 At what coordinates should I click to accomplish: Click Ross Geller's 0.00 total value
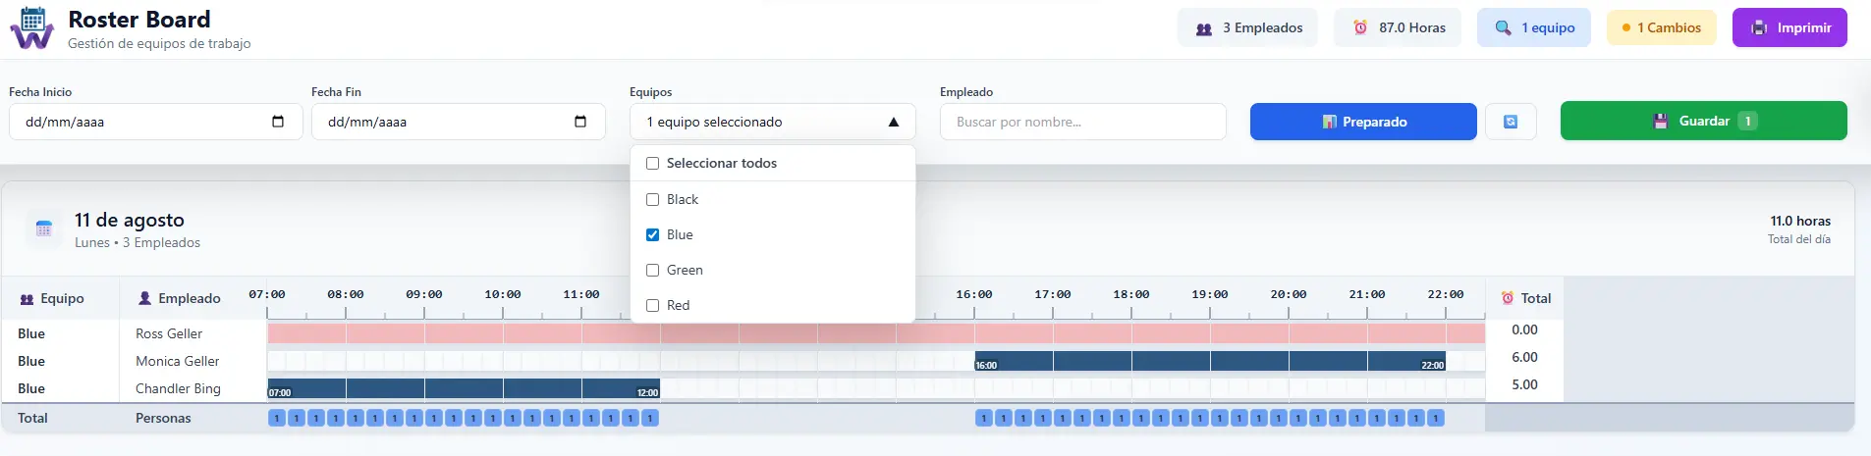[1524, 329]
